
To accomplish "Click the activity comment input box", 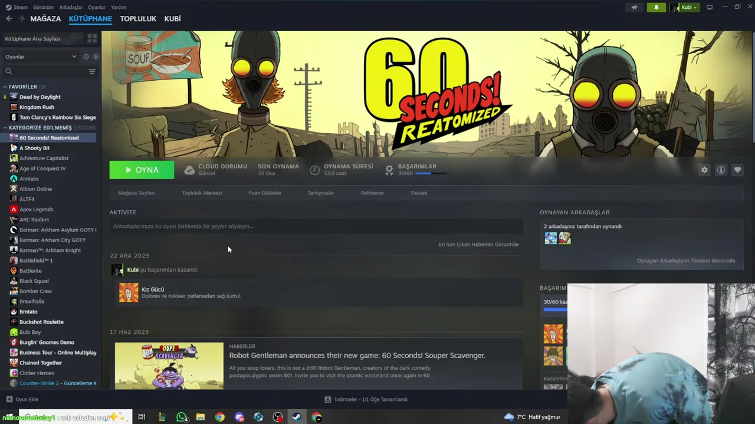I will [316, 226].
